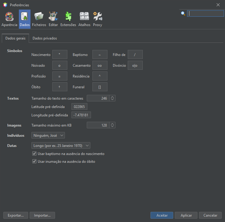Click the Tamanho do texto spinner arrows
The width and height of the screenshot is (225, 222).
112,98
